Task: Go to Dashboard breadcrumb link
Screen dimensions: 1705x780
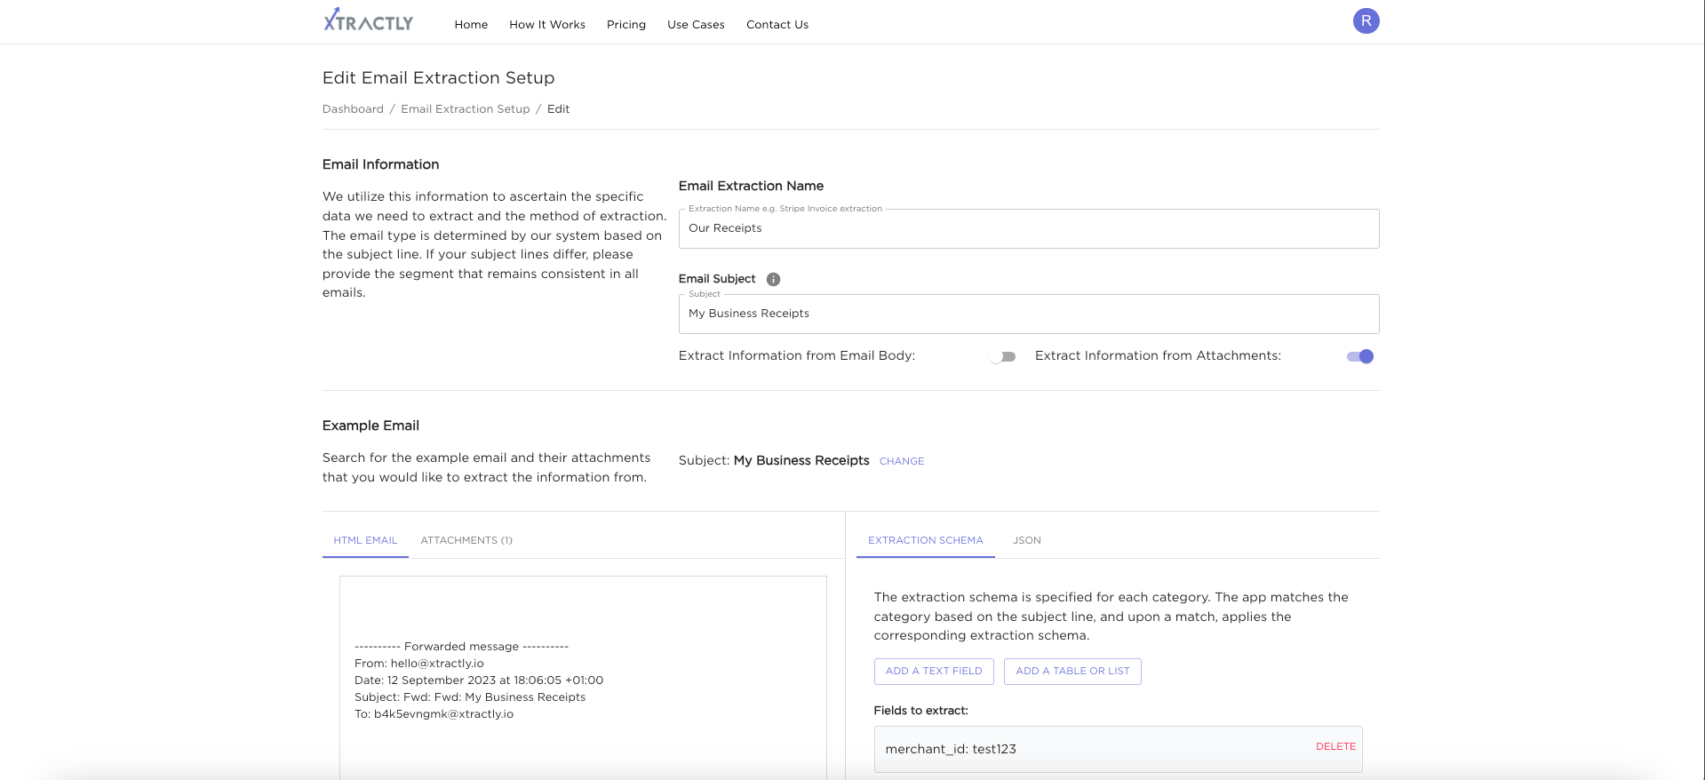Action: 353,109
